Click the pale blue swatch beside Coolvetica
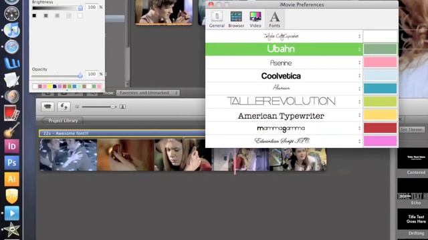428x240 pixels. tap(380, 75)
